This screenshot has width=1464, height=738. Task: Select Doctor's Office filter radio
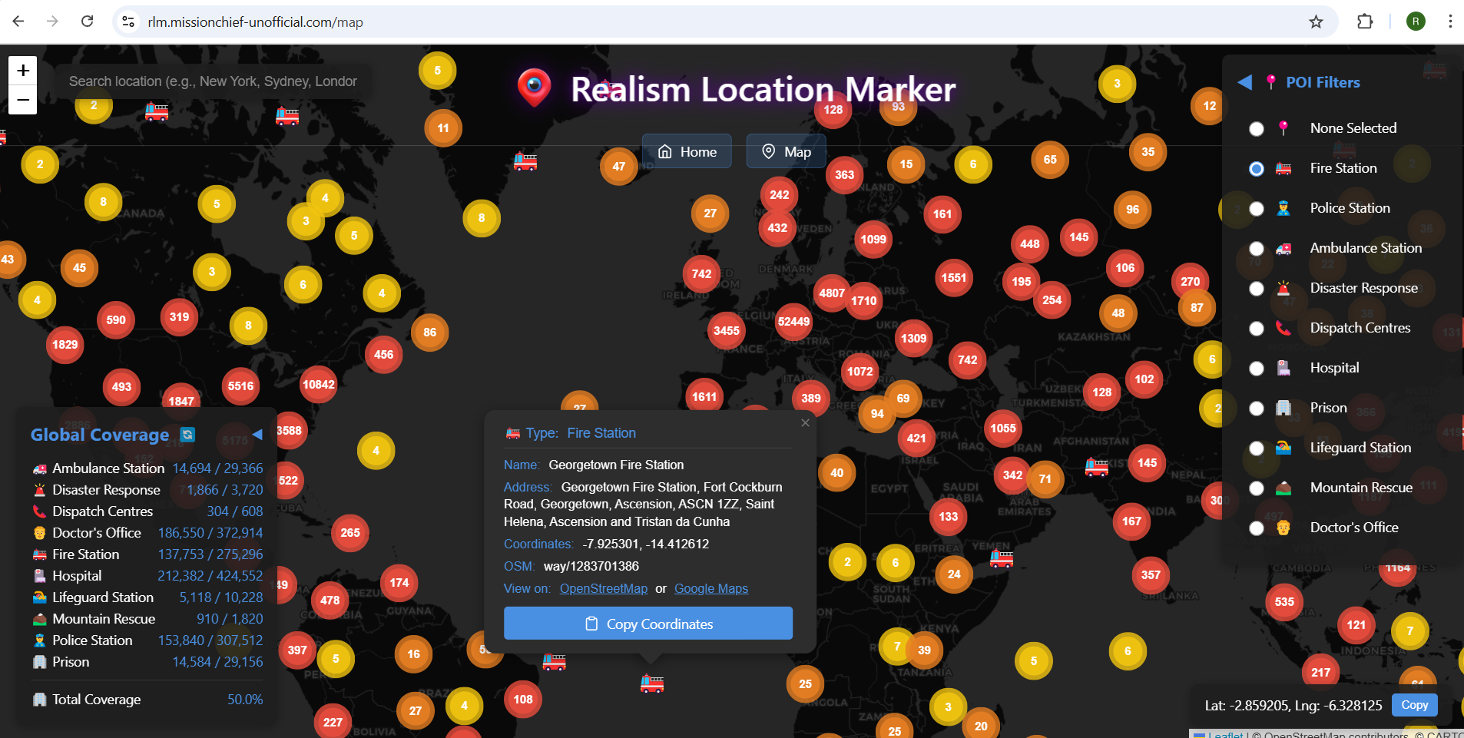coord(1257,528)
